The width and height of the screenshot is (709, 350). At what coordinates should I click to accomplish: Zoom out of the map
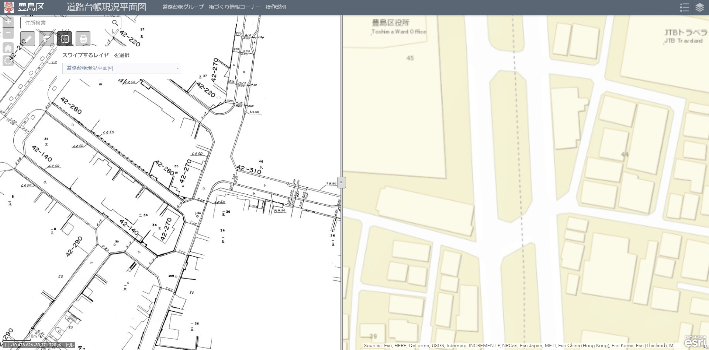click(8, 33)
